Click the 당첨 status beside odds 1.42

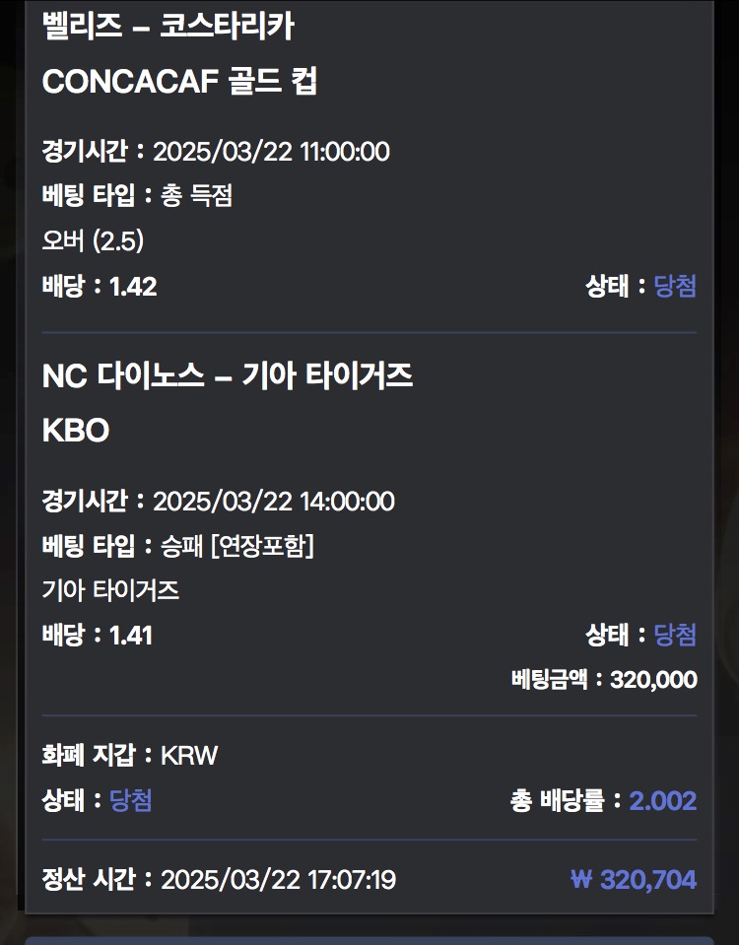click(x=675, y=287)
